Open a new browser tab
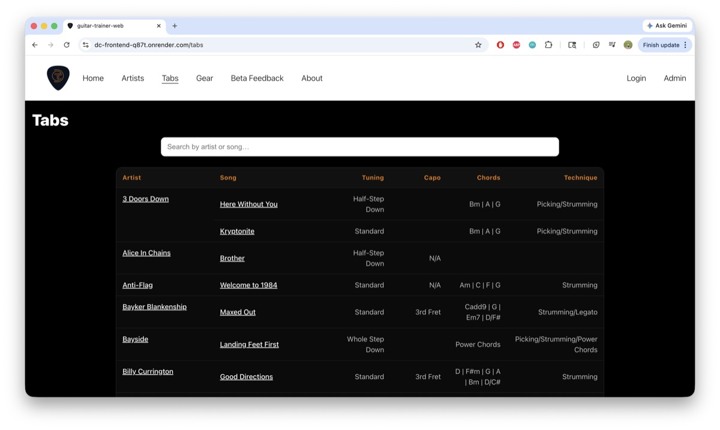 175,26
